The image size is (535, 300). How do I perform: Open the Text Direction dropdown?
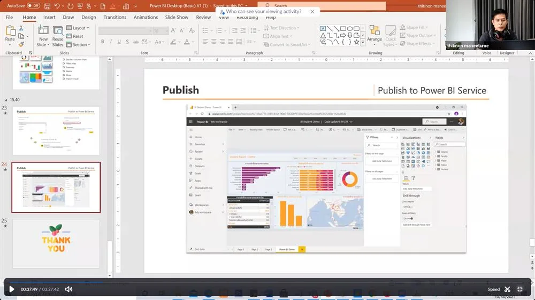(281, 28)
